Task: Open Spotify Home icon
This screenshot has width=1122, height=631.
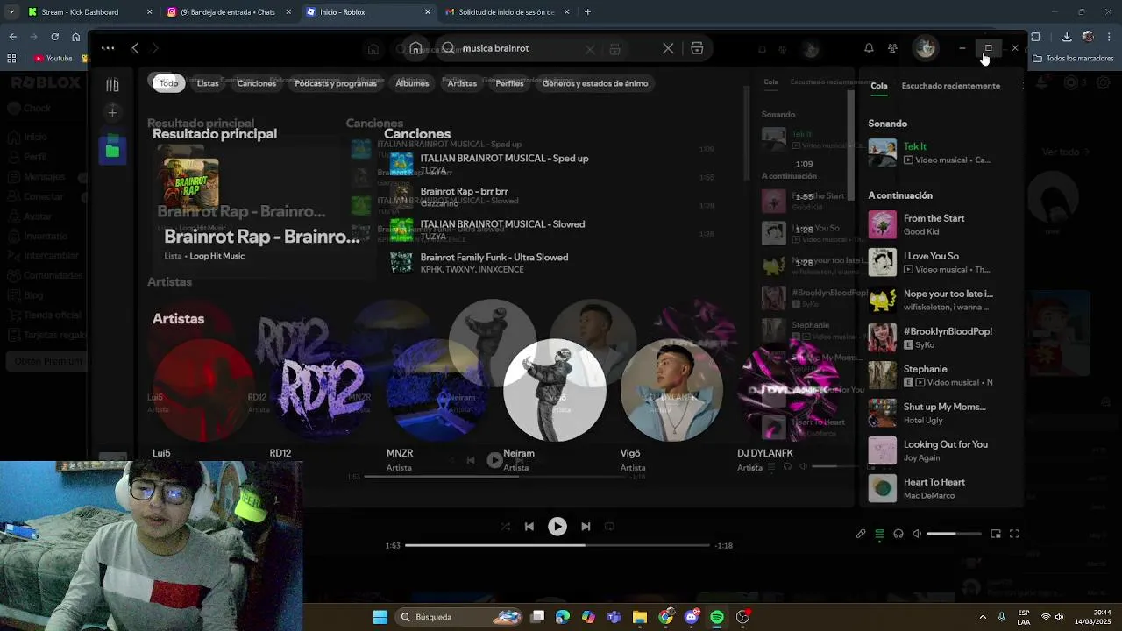Action: pyautogui.click(x=415, y=48)
